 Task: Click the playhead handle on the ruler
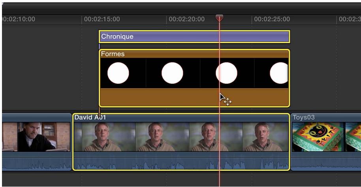(219, 18)
